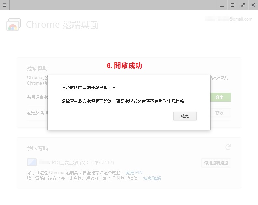258x205 pixels.
Task: Click the computer icon beside the PC name
Action: [32, 162]
